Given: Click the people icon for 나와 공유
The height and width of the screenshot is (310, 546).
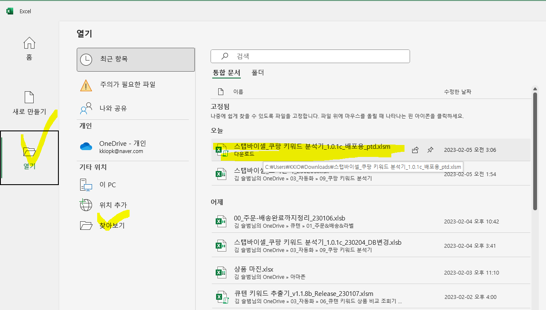Looking at the screenshot, I should tap(86, 108).
